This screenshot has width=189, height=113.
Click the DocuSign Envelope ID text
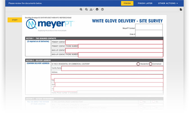pos(48,18)
